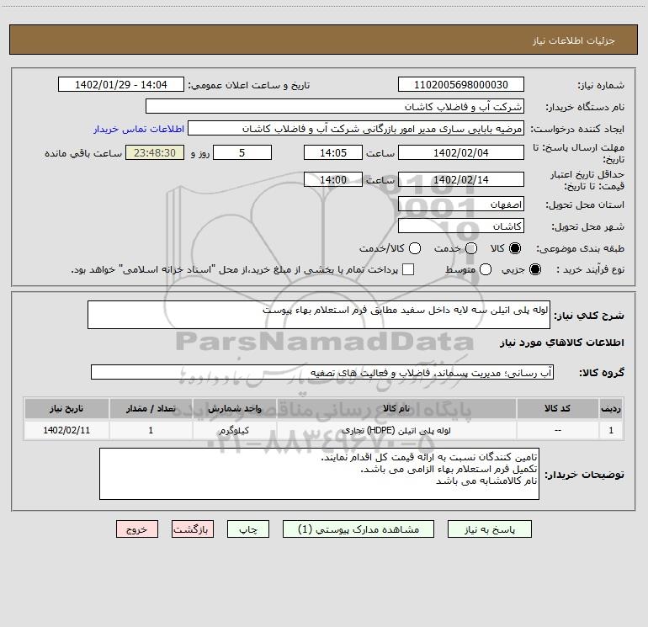Click the پاسخ به نیاز button
Screen dimensions: 648x627
coord(489,529)
